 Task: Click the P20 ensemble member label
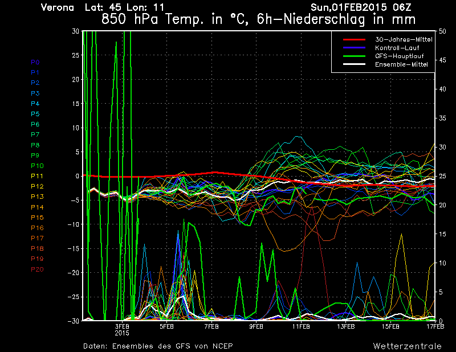pyautogui.click(x=36, y=269)
